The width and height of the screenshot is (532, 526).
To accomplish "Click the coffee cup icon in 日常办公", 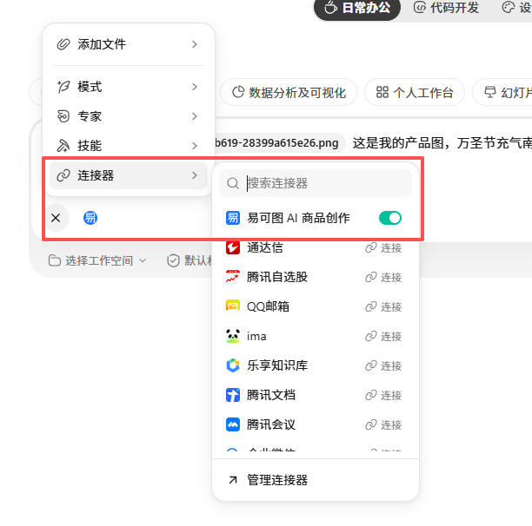I will click(330, 8).
